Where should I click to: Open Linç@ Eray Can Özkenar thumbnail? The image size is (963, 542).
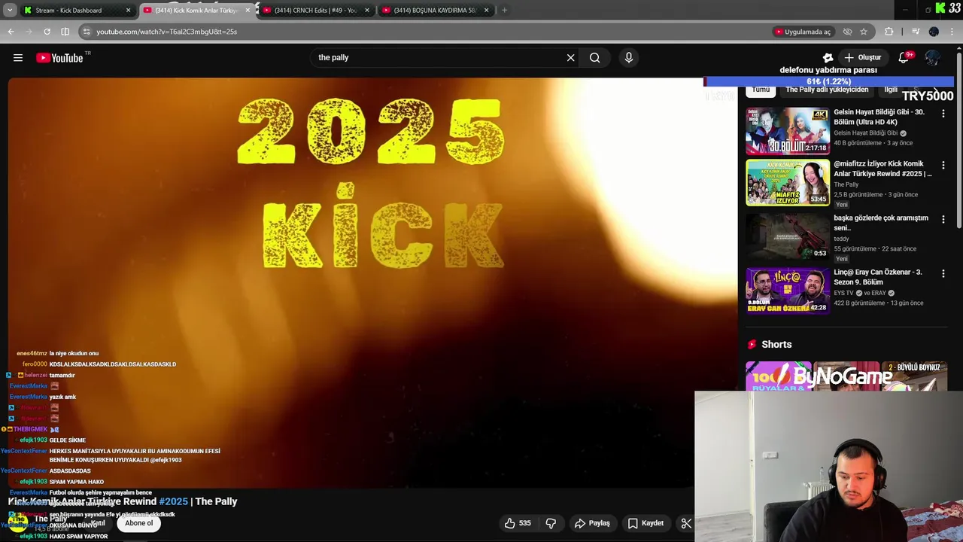point(788,291)
